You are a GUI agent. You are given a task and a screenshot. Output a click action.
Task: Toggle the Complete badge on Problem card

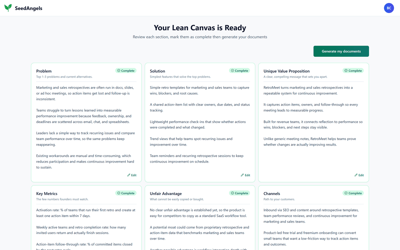(x=126, y=71)
